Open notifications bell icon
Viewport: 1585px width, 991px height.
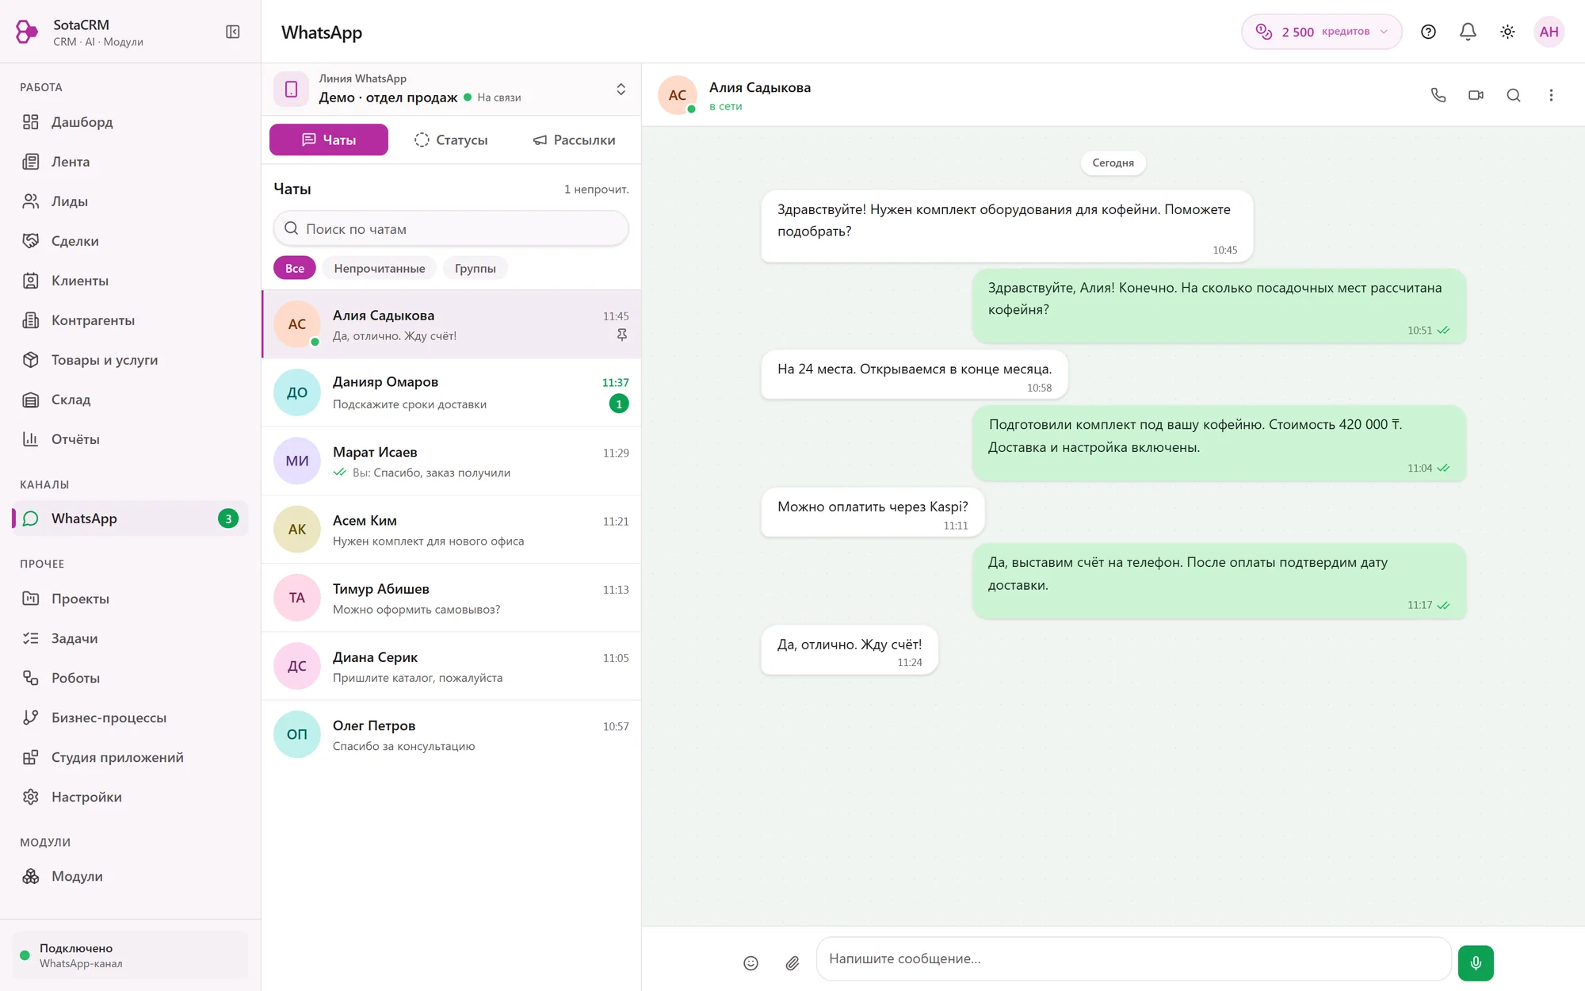coord(1468,32)
